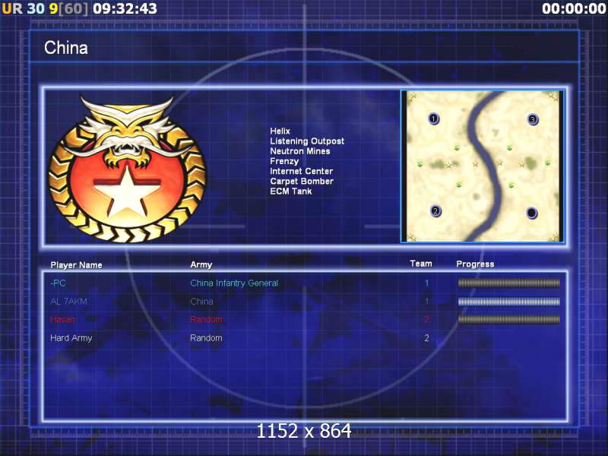Click China Infantry General army entry
608x456 pixels.
pos(234,283)
